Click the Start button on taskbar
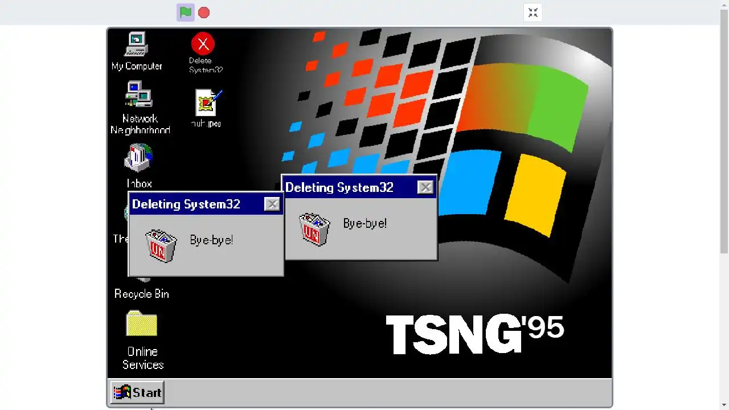This screenshot has width=729, height=410. point(137,392)
